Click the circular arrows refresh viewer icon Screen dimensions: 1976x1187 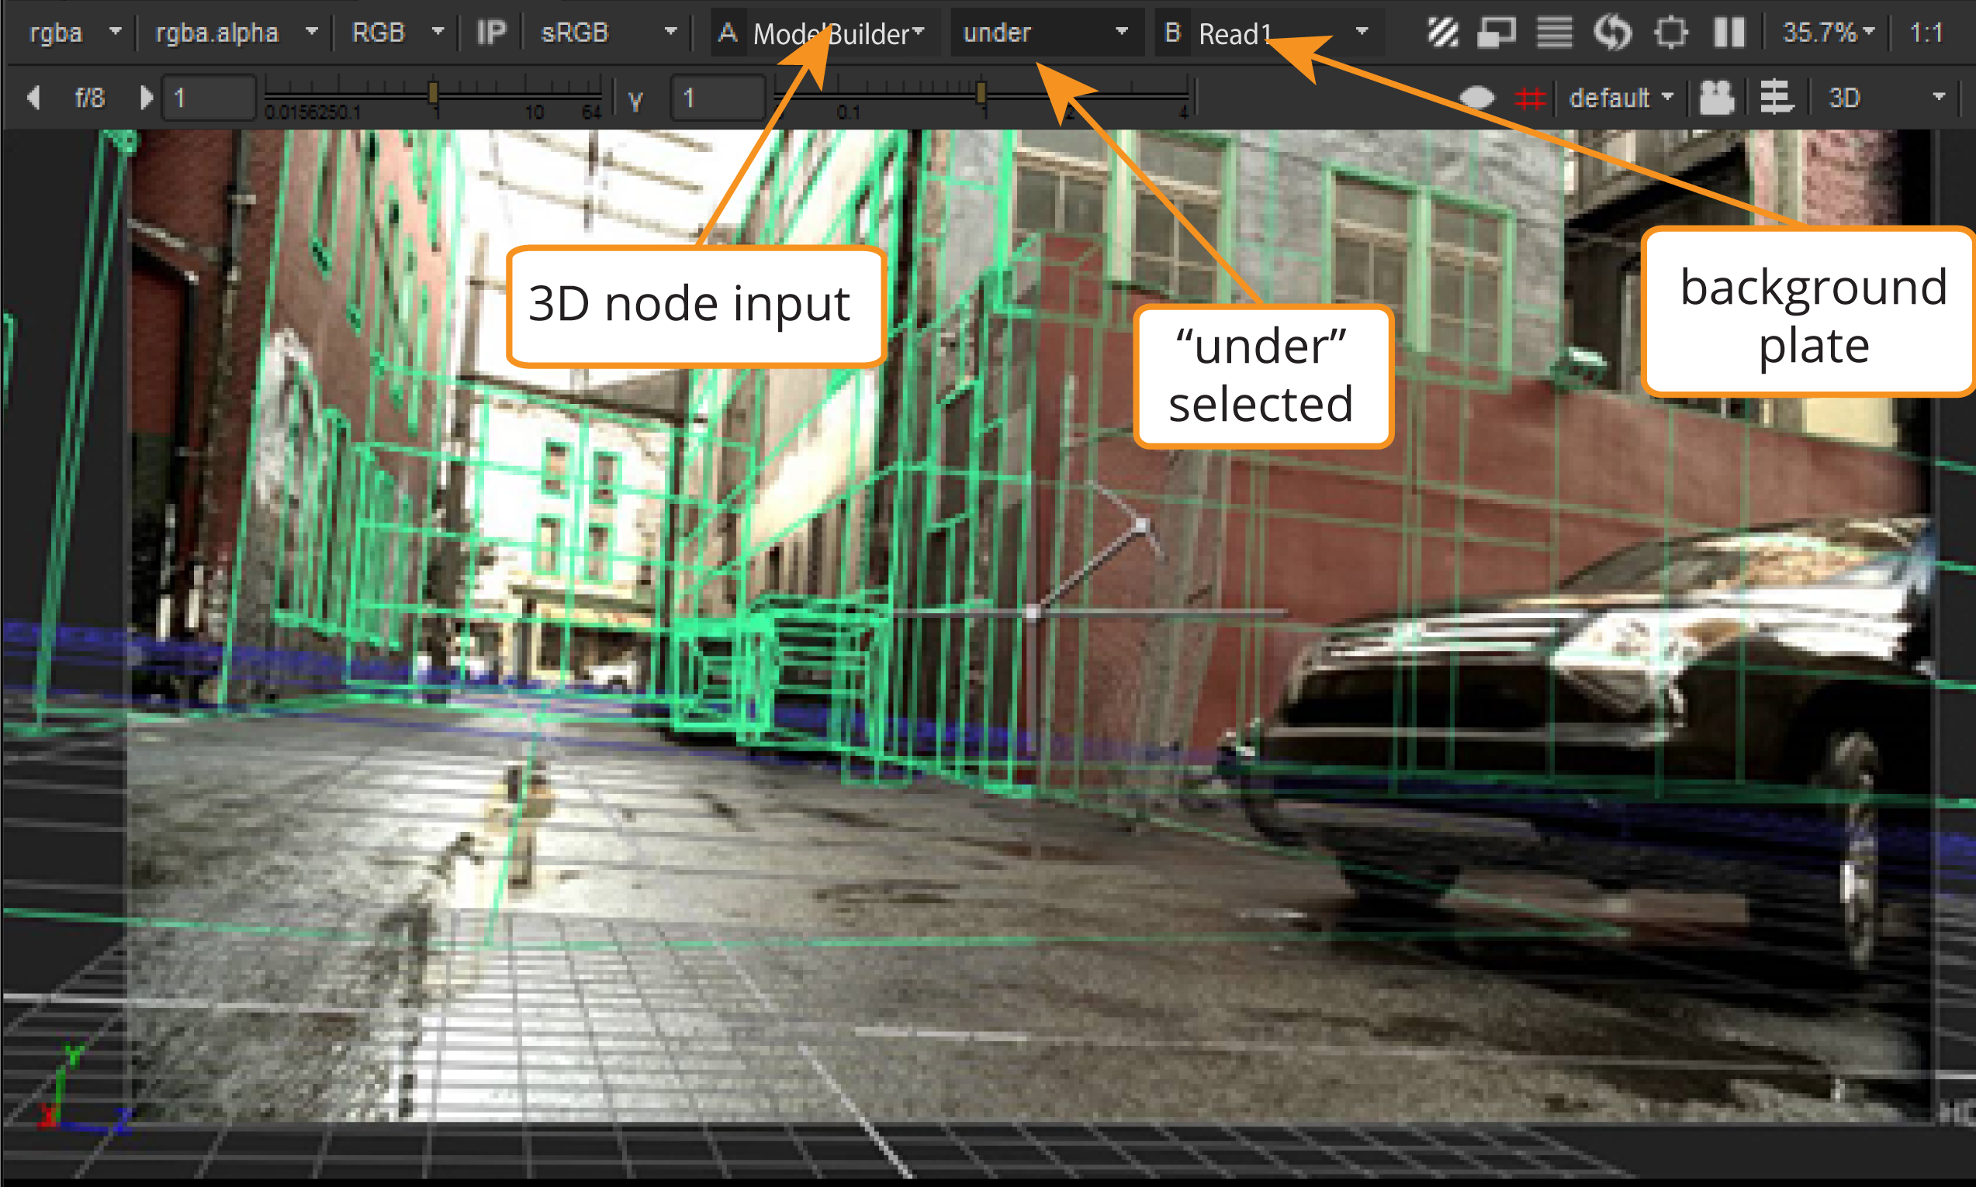(x=1612, y=33)
